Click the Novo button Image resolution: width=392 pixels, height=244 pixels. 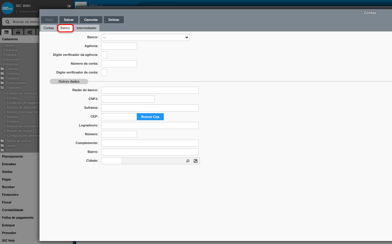49,20
